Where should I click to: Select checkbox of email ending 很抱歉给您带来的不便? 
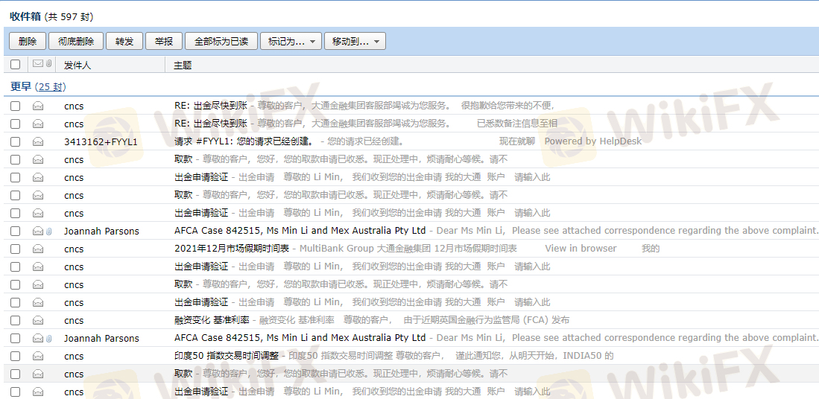(x=15, y=106)
